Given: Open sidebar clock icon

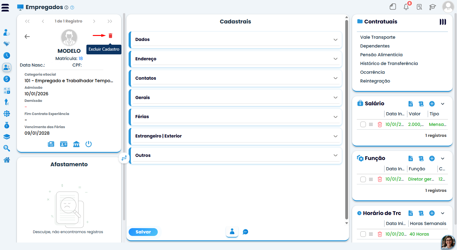Looking at the screenshot, I should (x=7, y=56).
